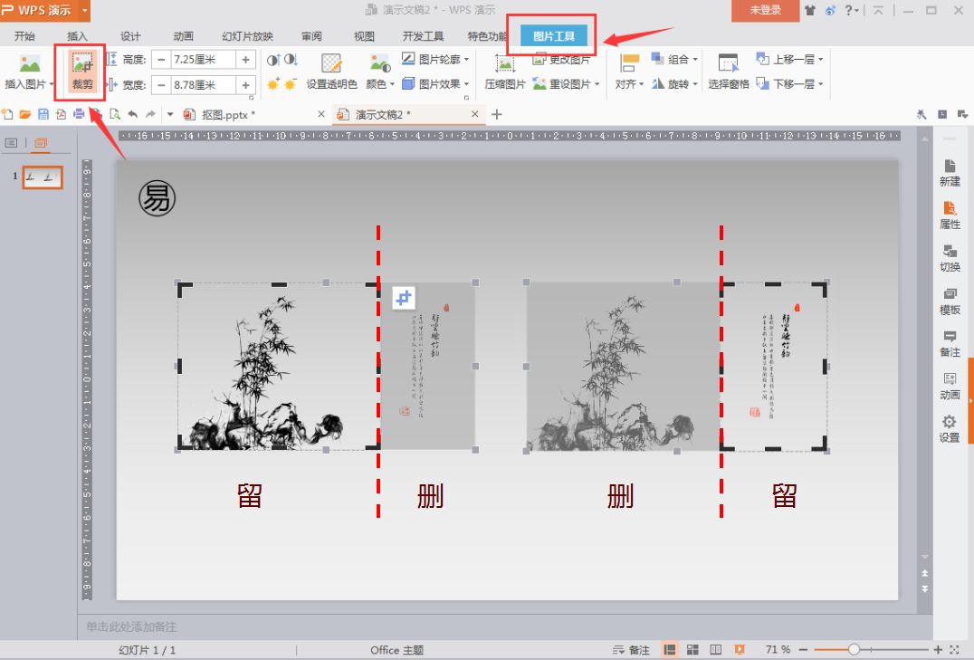Screen dimensions: 974x660
Task: Add a new document tab with plus button
Action: click(496, 114)
